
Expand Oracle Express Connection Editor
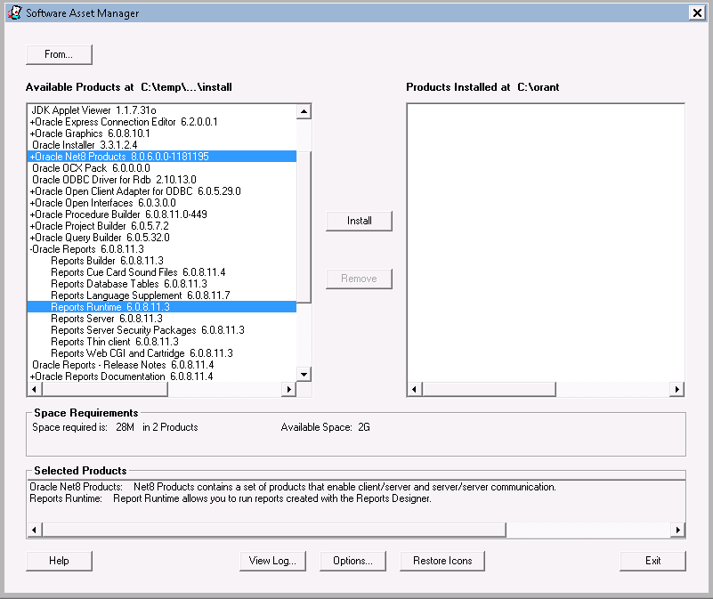click(x=32, y=122)
